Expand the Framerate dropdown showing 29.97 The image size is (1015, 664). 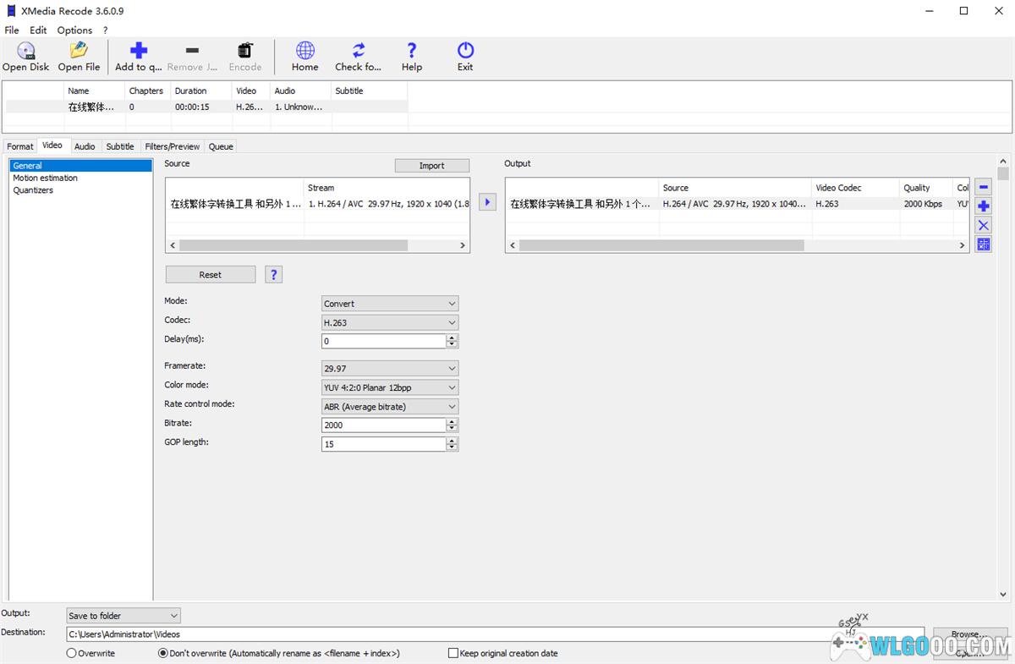click(390, 369)
